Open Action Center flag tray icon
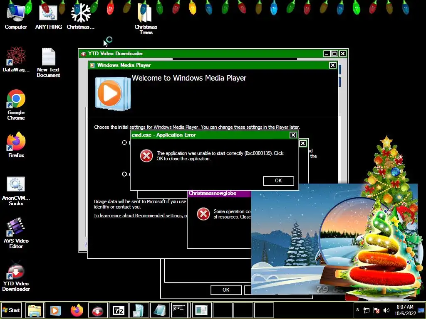The width and height of the screenshot is (426, 319). coord(376,310)
